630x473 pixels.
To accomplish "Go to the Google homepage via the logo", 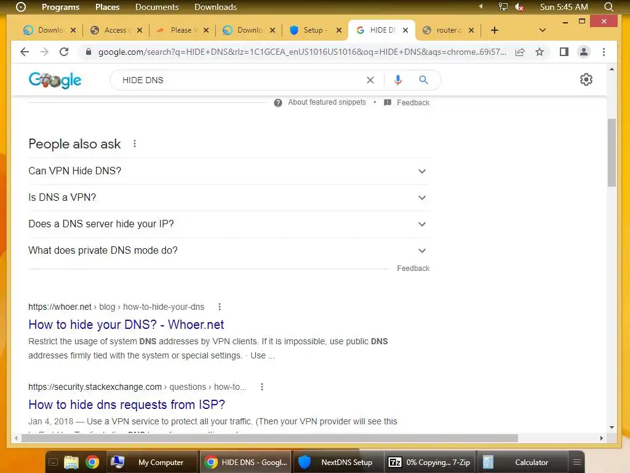I will click(x=55, y=80).
